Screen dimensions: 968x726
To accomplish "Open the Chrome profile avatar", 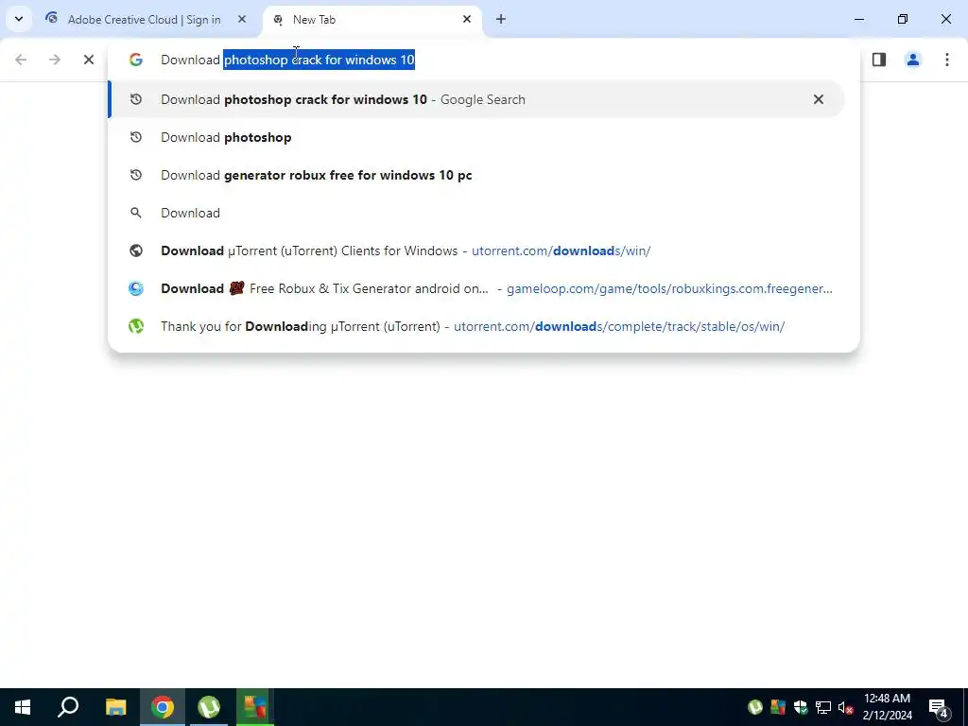I will 912,60.
